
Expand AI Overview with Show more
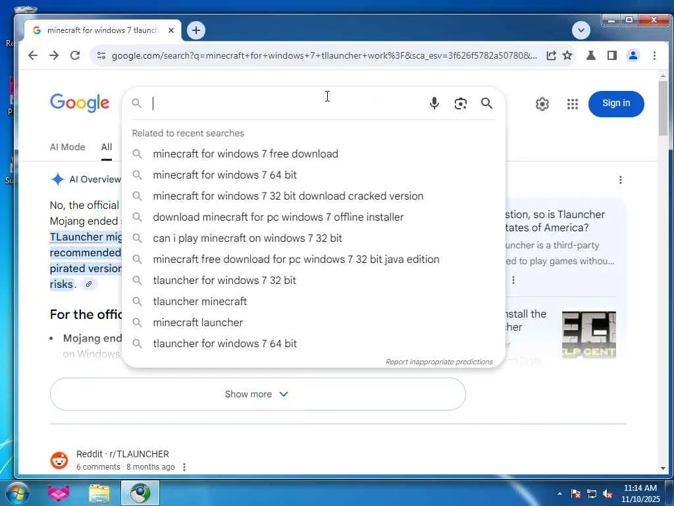point(258,394)
